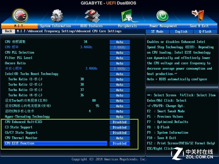Open Uncore Ratio Auto dropdown
The height and width of the screenshot is (164, 219).
point(120,63)
